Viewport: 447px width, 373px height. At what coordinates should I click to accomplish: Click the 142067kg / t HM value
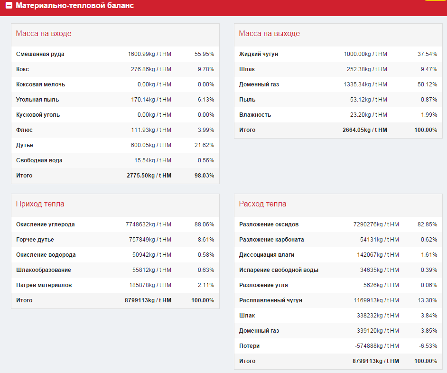click(x=378, y=255)
